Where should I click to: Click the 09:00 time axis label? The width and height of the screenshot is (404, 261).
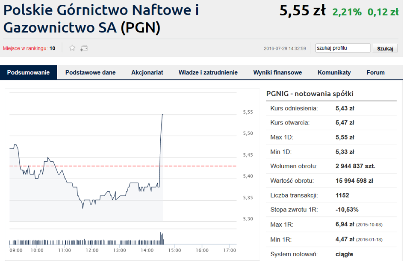[16, 250]
